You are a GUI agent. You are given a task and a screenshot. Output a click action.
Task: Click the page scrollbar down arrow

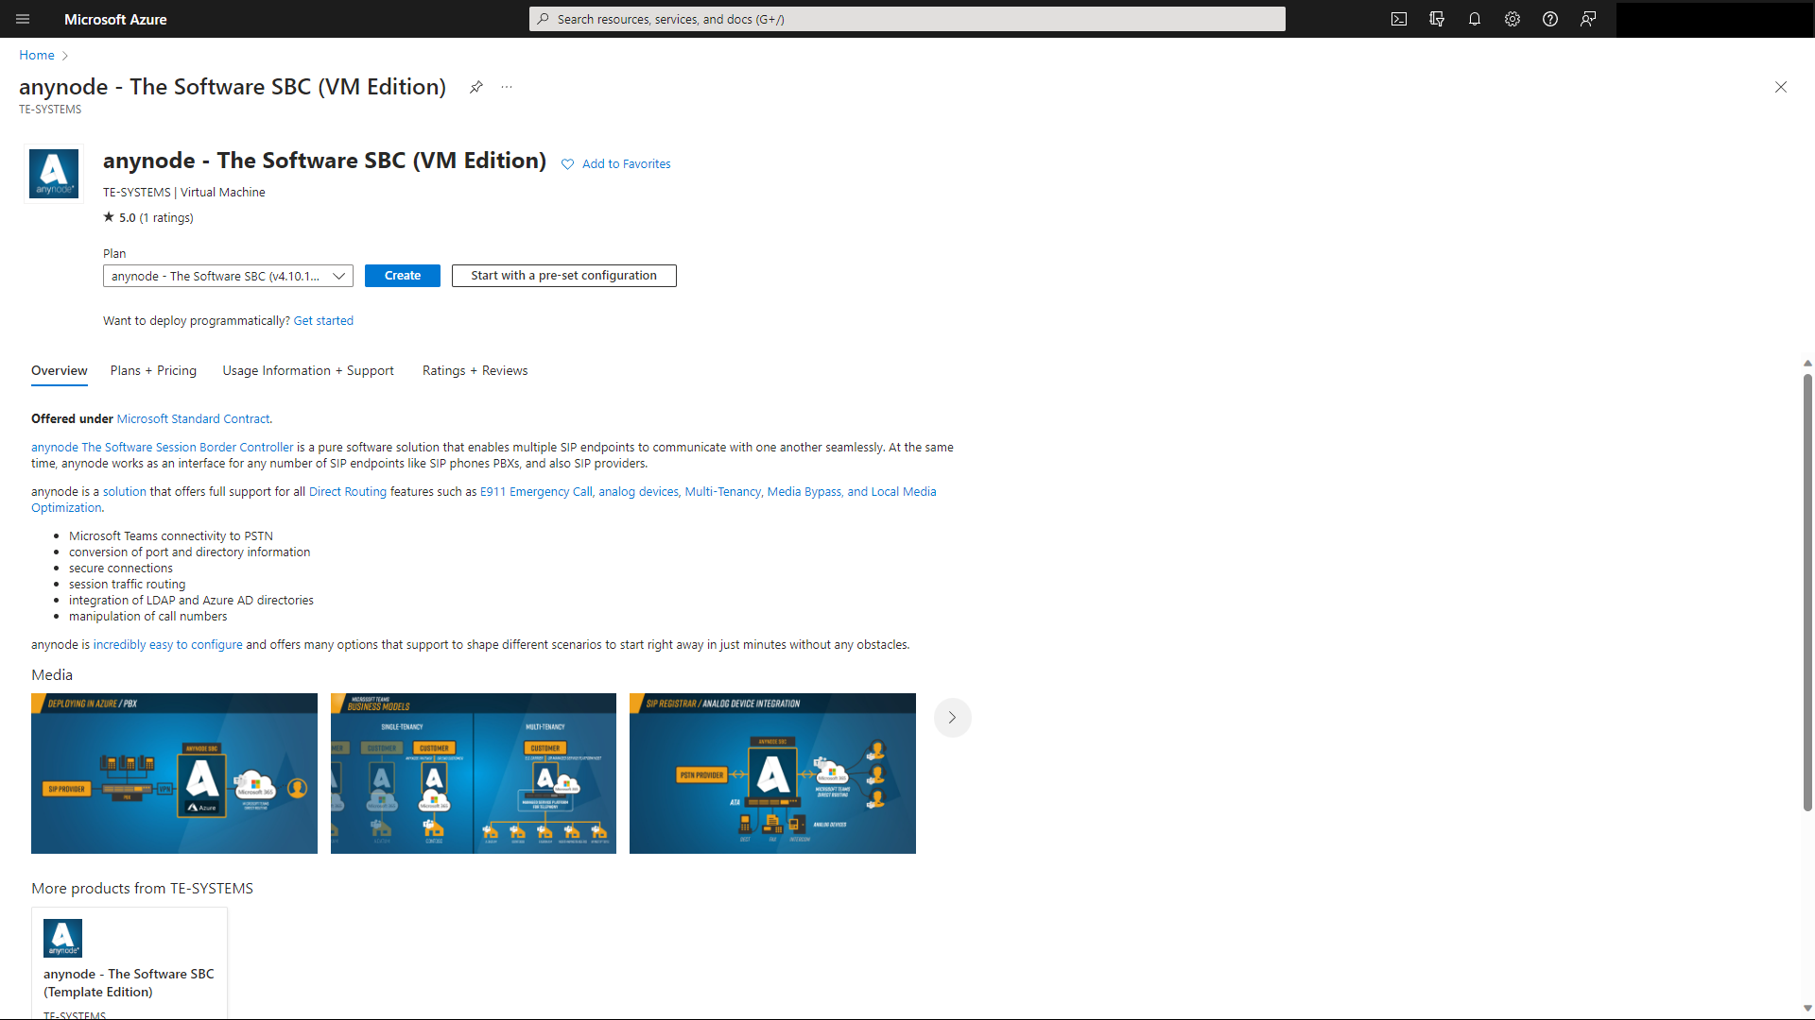pyautogui.click(x=1807, y=1009)
